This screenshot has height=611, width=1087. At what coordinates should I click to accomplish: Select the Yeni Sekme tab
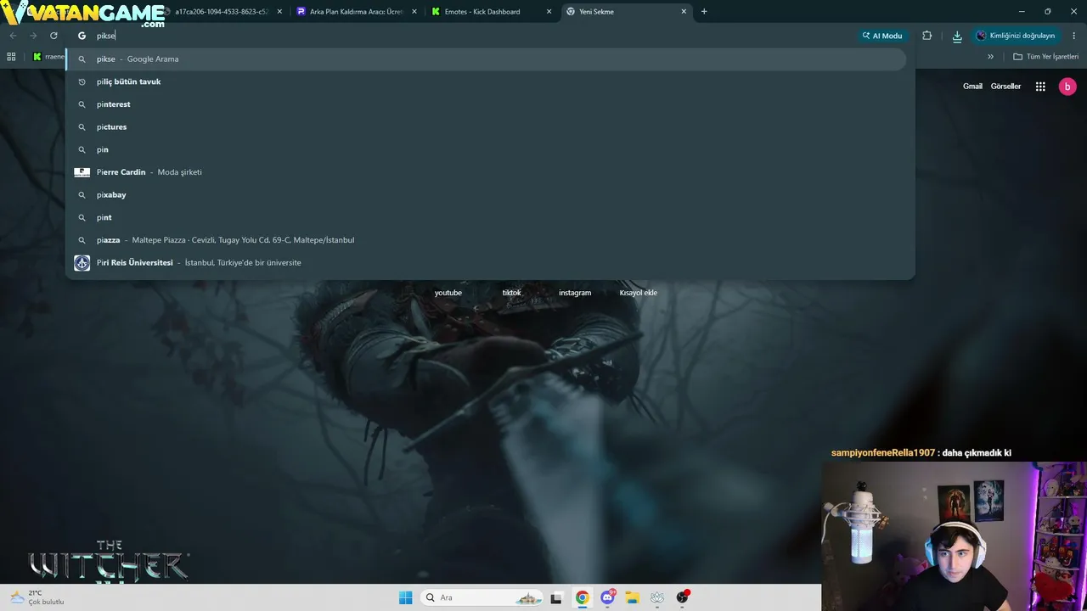tap(626, 12)
